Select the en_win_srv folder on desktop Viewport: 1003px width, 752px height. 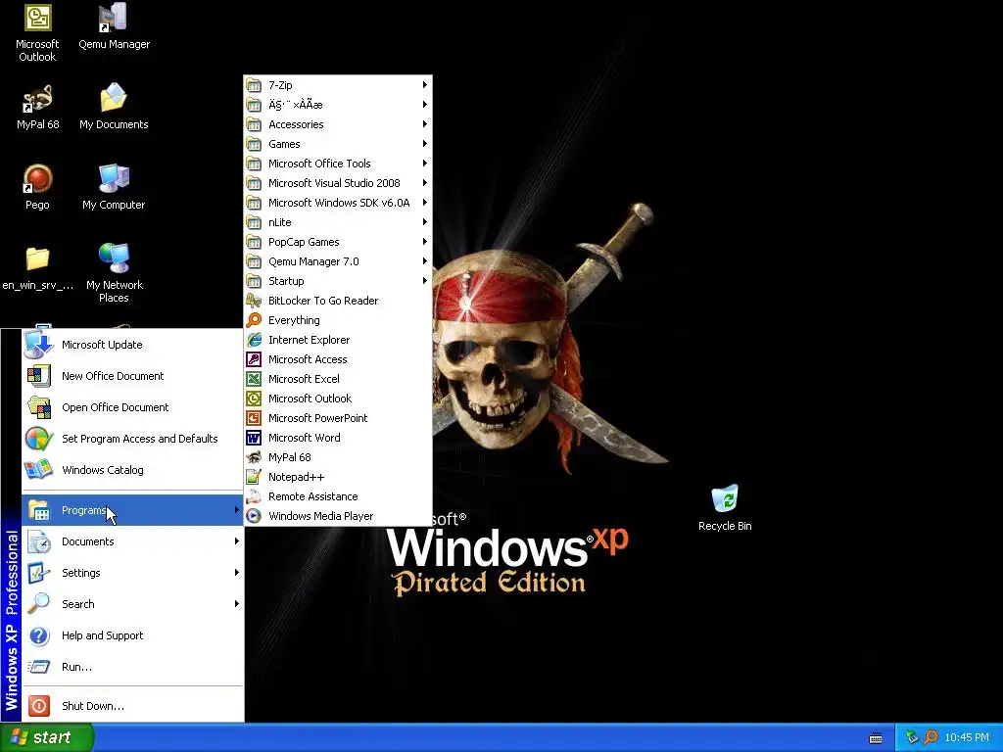click(x=37, y=268)
